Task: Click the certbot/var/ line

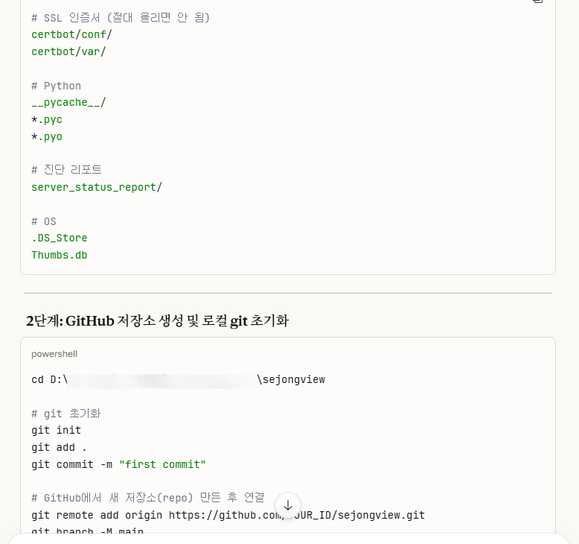Action: pos(68,51)
